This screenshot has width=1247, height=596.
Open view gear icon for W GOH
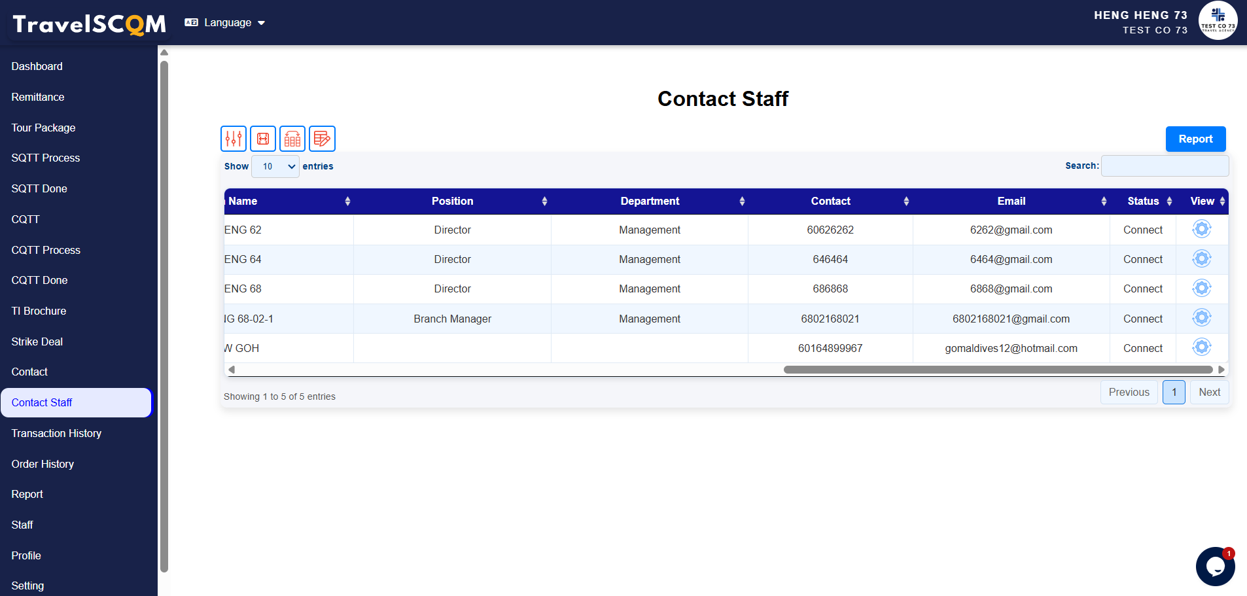(x=1201, y=347)
